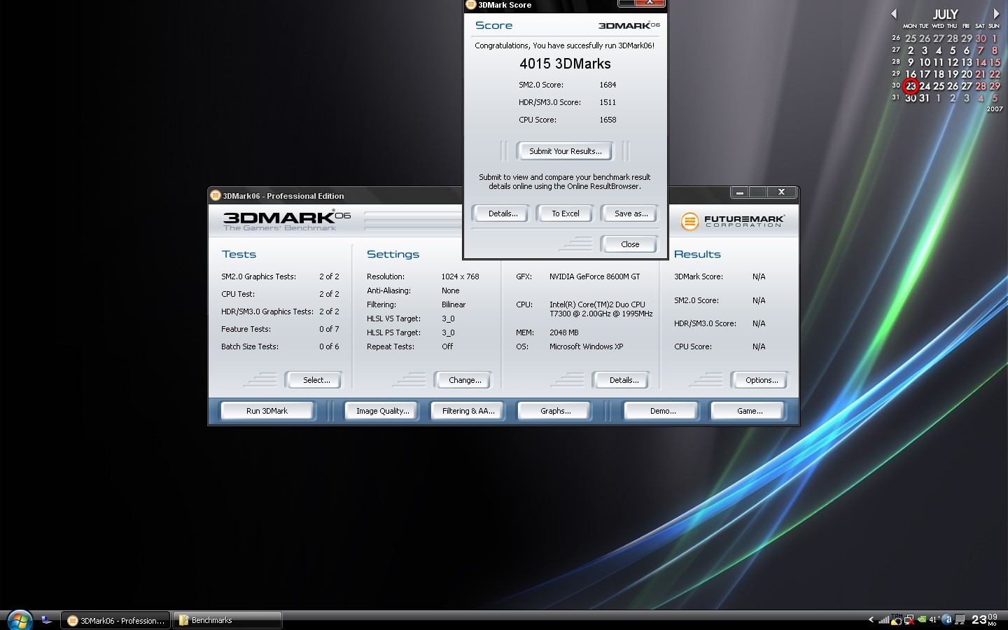Open the Windows Start orb
This screenshot has width=1008, height=630.
(19, 620)
